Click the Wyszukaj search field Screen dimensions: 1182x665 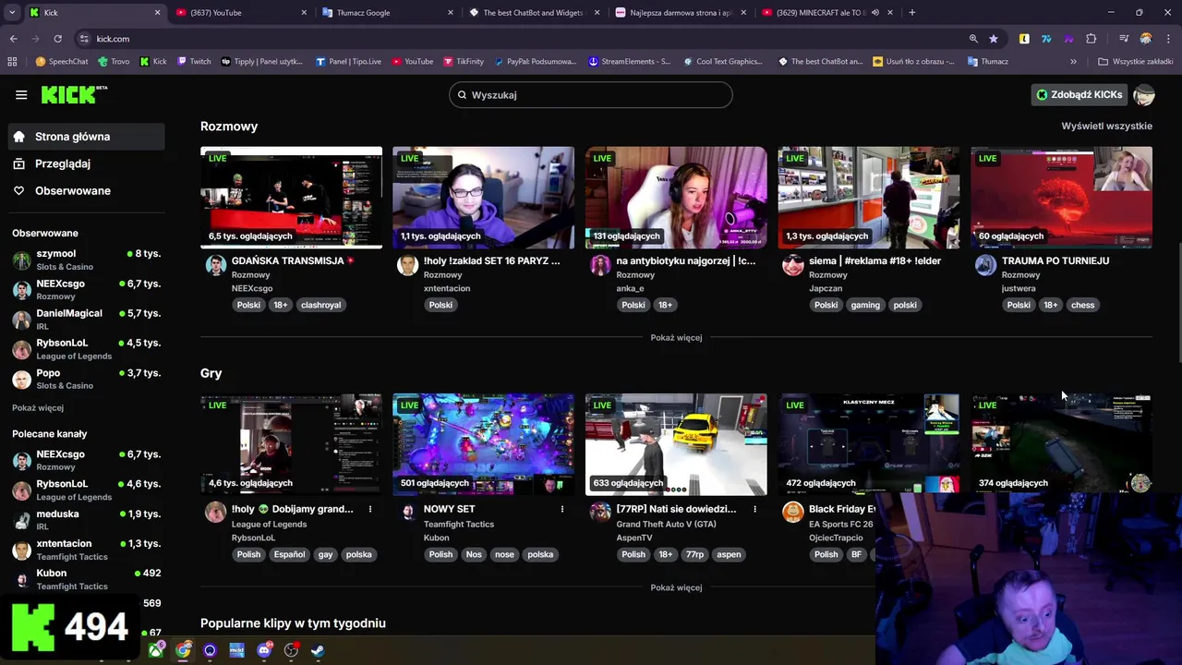(591, 94)
